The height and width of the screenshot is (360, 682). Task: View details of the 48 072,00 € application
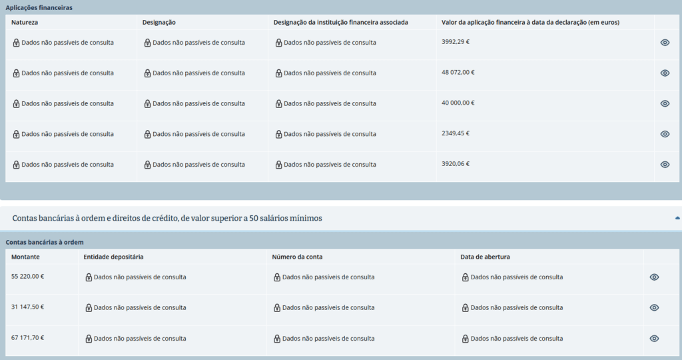click(664, 73)
